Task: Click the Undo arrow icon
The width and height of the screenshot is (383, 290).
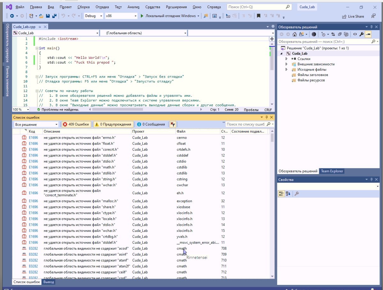Action: point(63,16)
